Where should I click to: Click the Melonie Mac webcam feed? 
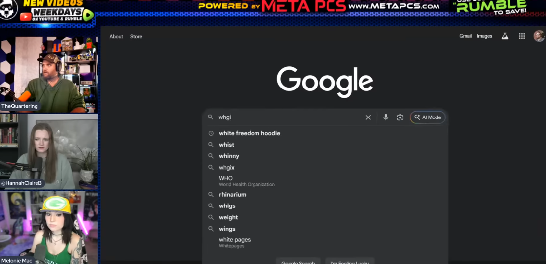(49, 228)
